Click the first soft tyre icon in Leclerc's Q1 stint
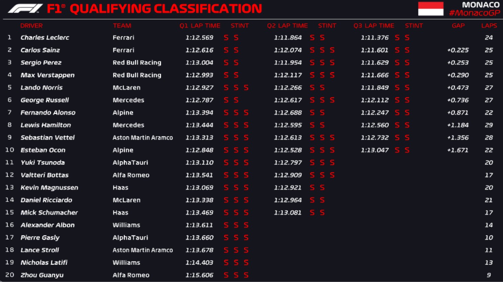The height and width of the screenshot is (282, 503). tap(226, 38)
